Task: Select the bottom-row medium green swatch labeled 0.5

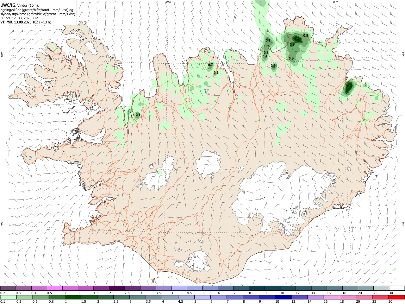Action: tap(40, 297)
